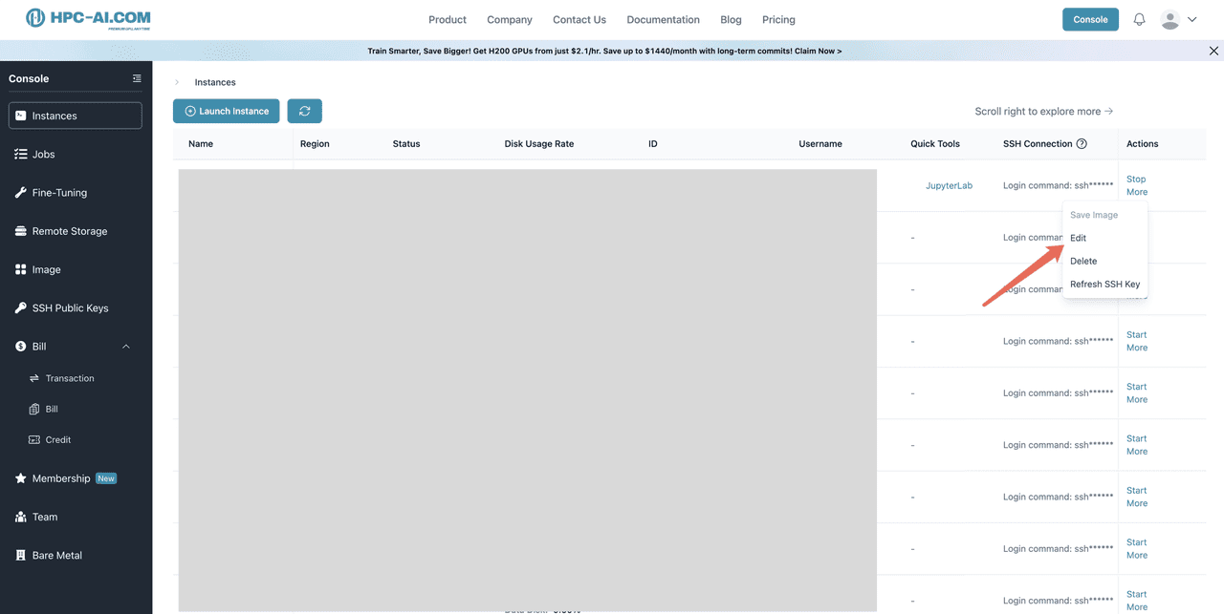Image resolution: width=1224 pixels, height=614 pixels.
Task: Open Remote Storage in sidebar
Action: [x=69, y=231]
